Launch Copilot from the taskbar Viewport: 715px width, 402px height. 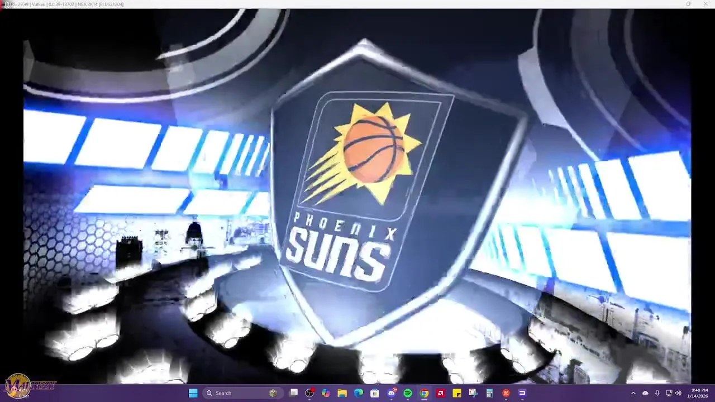point(326,393)
